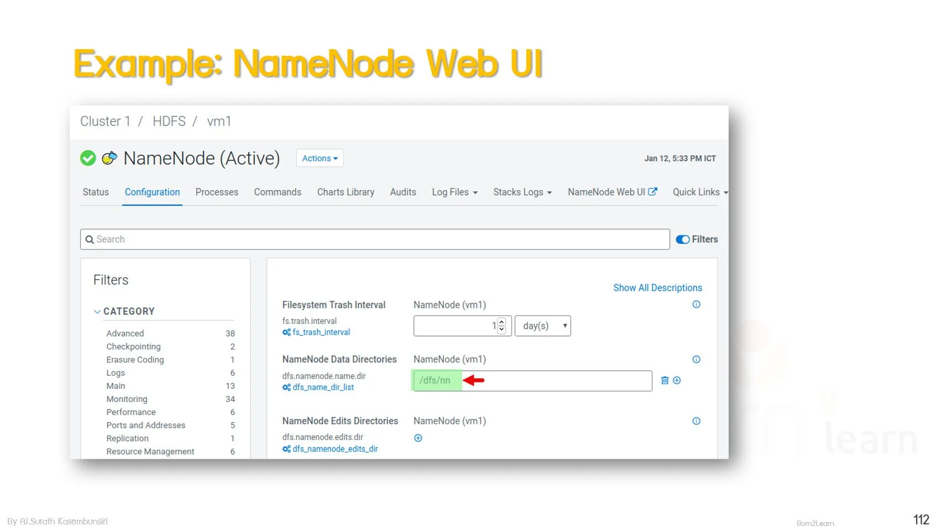Click gear icon next to fs_trash_interval
Image resolution: width=947 pixels, height=531 pixels.
point(286,333)
